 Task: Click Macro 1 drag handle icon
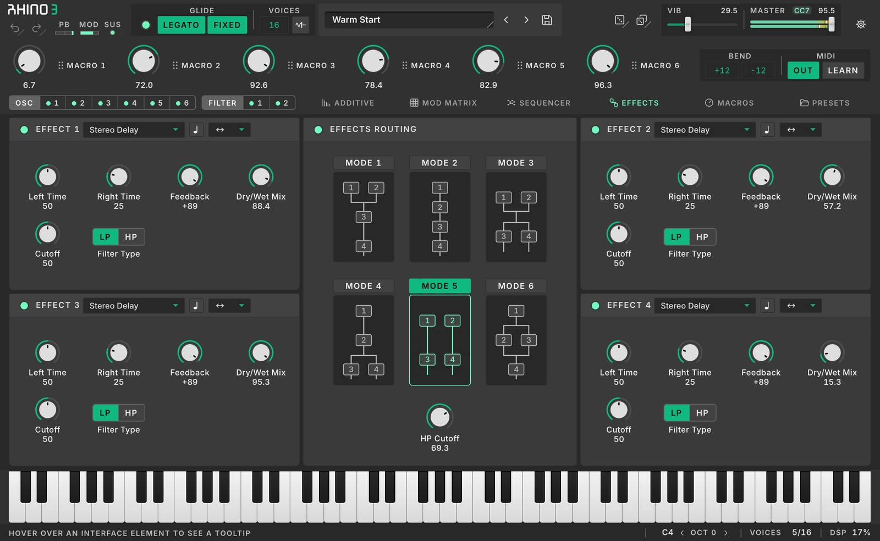[61, 65]
